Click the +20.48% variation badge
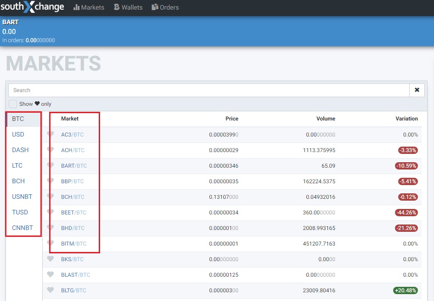The width and height of the screenshot is (434, 301). click(x=406, y=290)
